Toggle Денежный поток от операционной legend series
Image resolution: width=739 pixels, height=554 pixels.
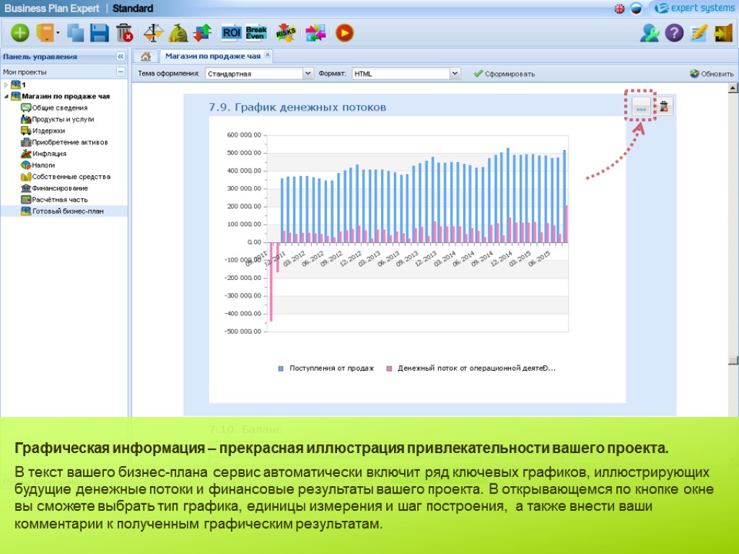tap(471, 369)
